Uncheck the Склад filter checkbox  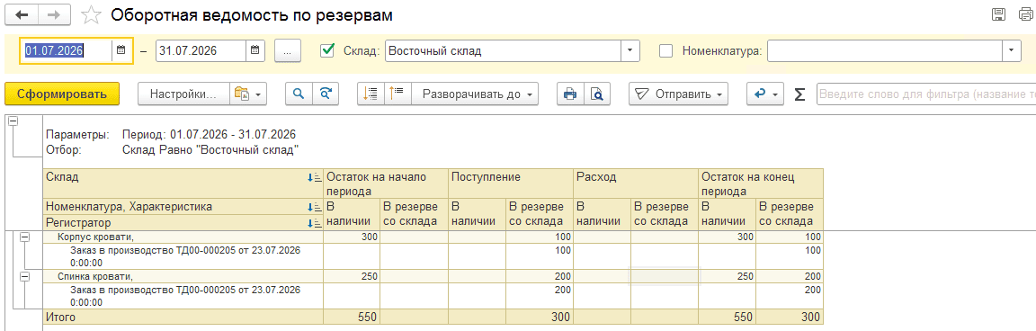coord(326,50)
